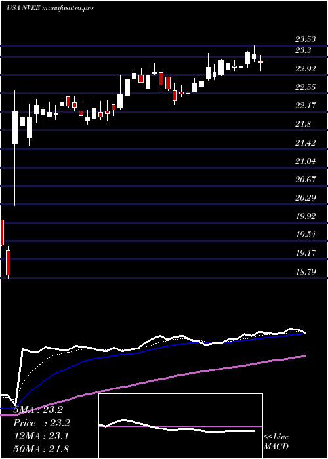Click the 20.29 price level label
This screenshot has width=328, height=459.
305,198
